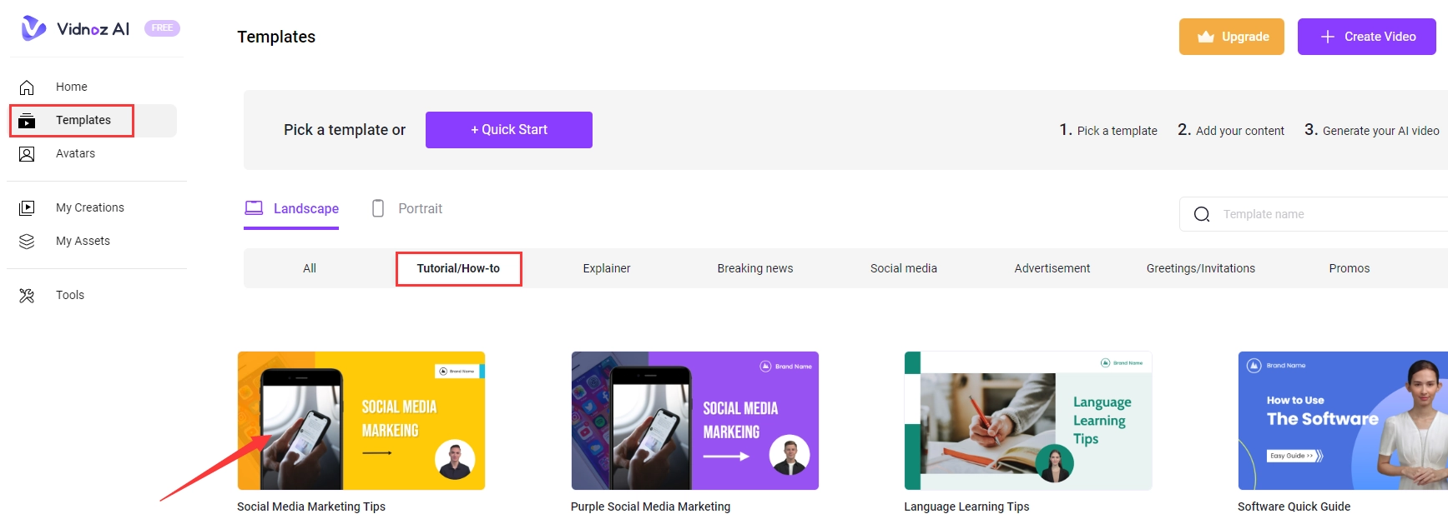Select the All templates filter
Image resolution: width=1448 pixels, height=524 pixels.
310,268
